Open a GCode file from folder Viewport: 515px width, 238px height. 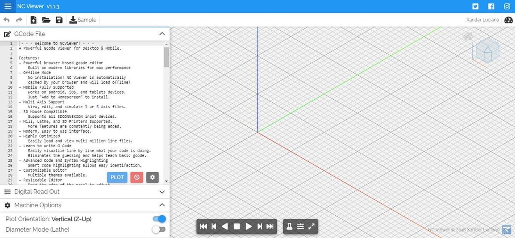46,20
